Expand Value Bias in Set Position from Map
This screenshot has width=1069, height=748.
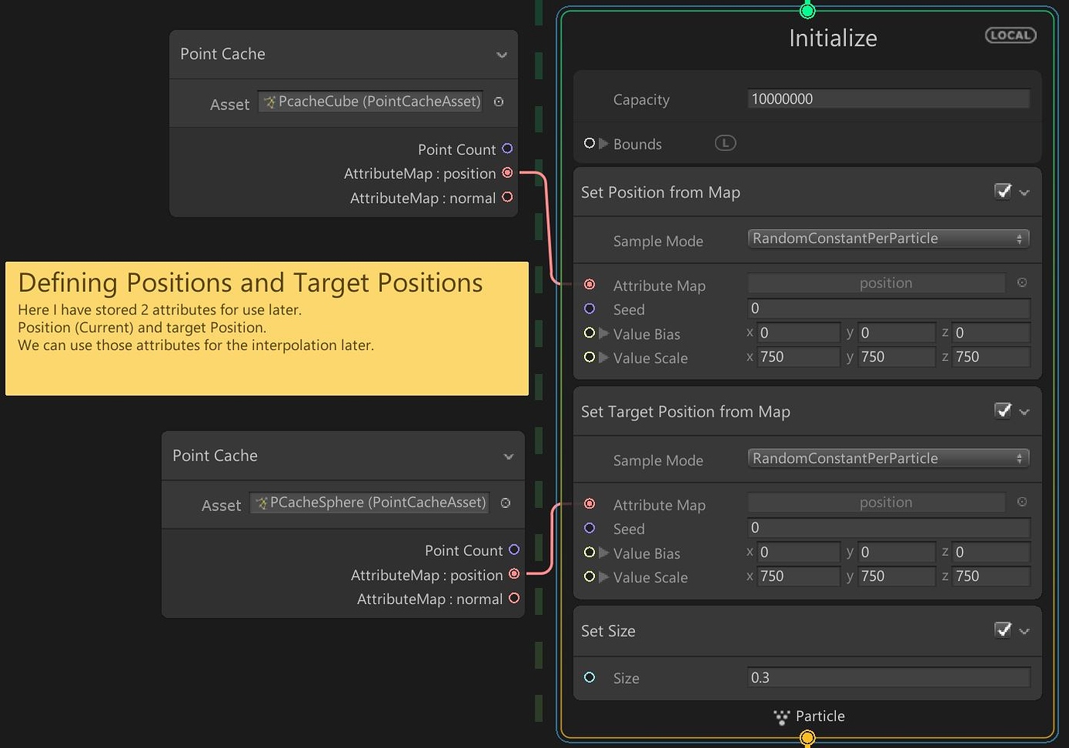click(603, 333)
